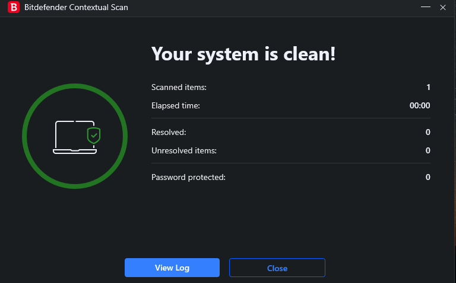Screen dimensions: 456x283
Task: Click the Unresolved items count value
Action: pos(427,150)
